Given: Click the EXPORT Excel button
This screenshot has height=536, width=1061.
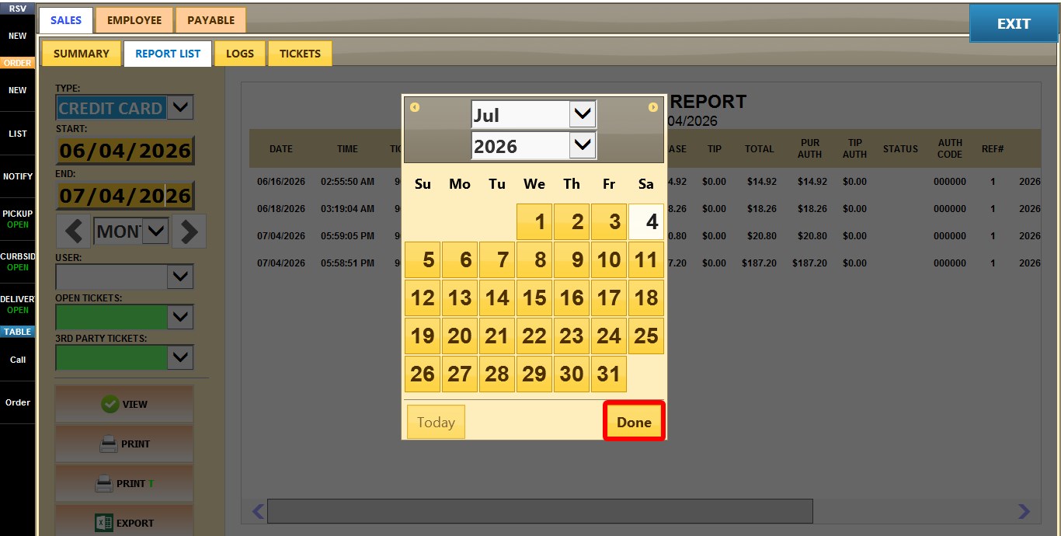Looking at the screenshot, I should pyautogui.click(x=124, y=523).
